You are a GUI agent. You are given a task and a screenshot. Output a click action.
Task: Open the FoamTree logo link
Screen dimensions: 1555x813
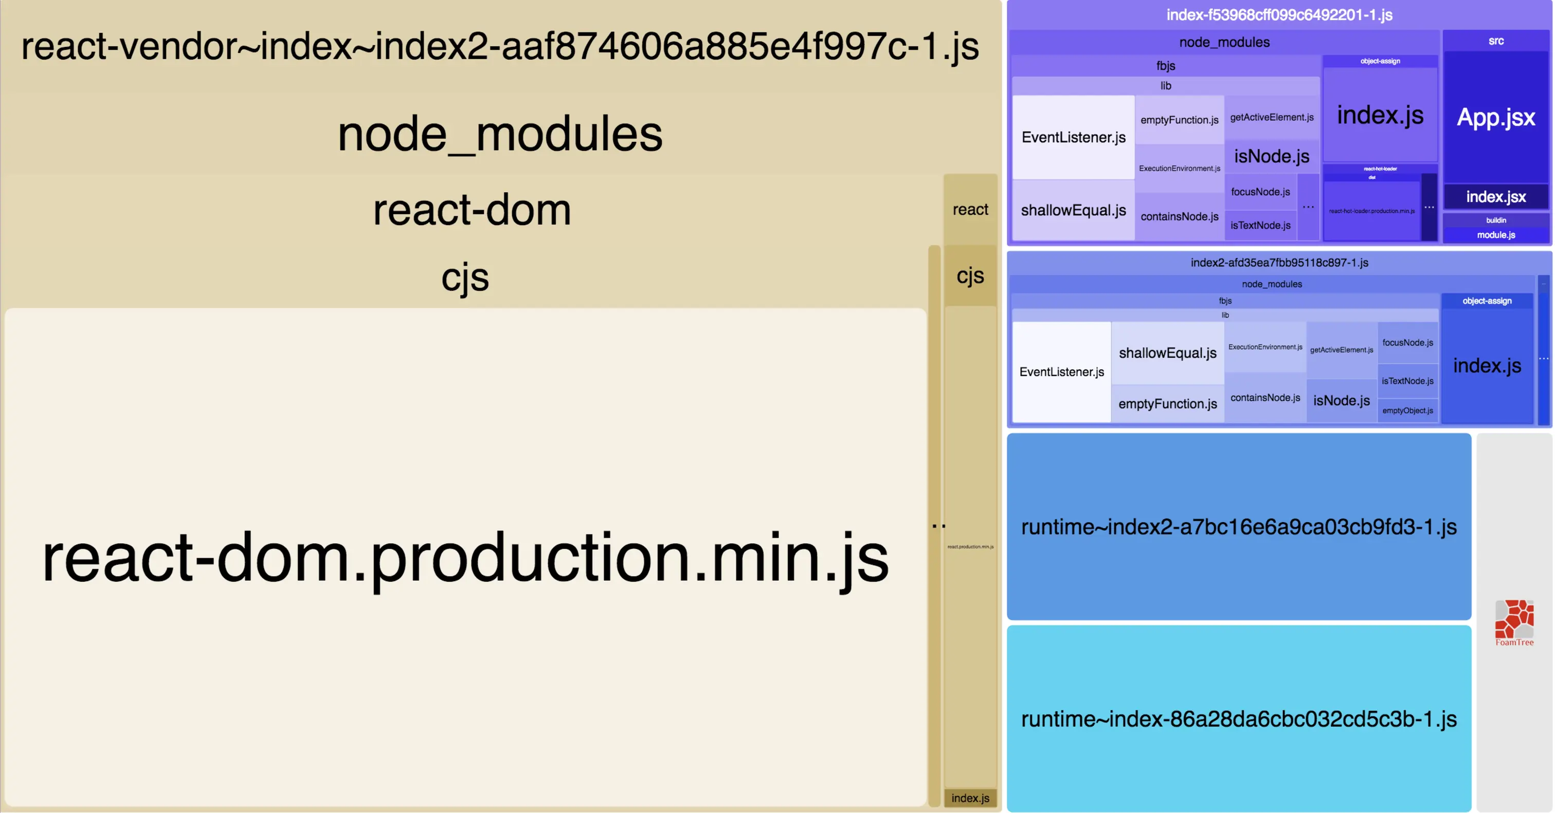[x=1514, y=623]
